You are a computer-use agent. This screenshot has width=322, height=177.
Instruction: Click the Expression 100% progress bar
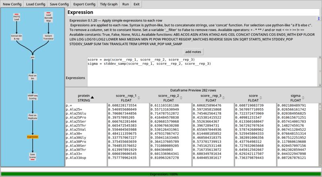click(x=161, y=174)
